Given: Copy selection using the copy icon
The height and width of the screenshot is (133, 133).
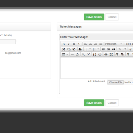Looking at the screenshot, I should point(69,49).
